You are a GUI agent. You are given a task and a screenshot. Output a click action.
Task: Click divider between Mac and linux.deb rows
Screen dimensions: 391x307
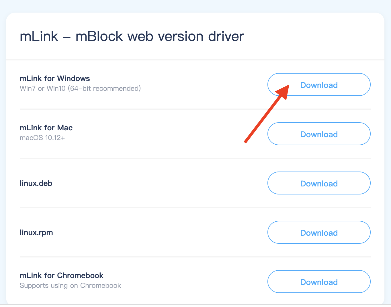(x=195, y=158)
